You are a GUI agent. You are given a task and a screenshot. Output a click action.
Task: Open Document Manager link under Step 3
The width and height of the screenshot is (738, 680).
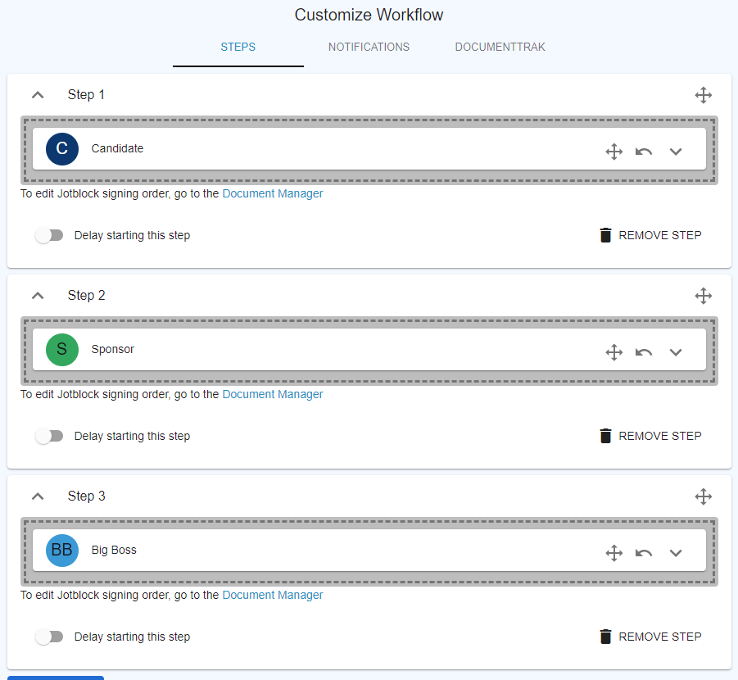tap(273, 595)
